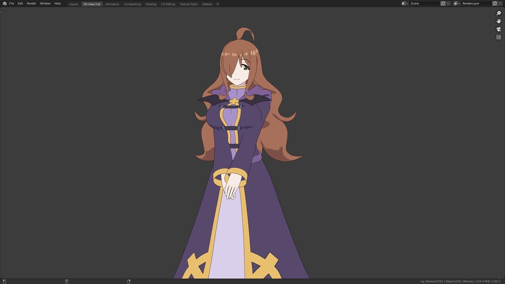Open the Render menu
505x284 pixels.
tap(31, 3)
